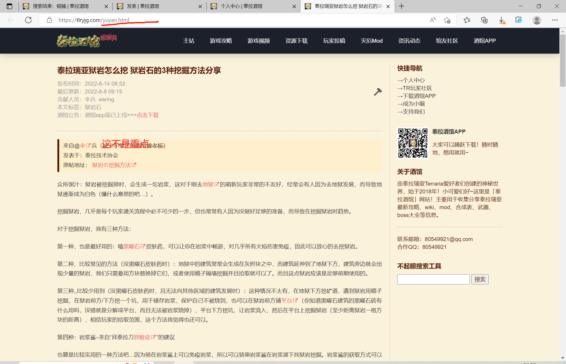Open the 灾厄Mod navigation item
This screenshot has width=566, height=364.
(372, 41)
